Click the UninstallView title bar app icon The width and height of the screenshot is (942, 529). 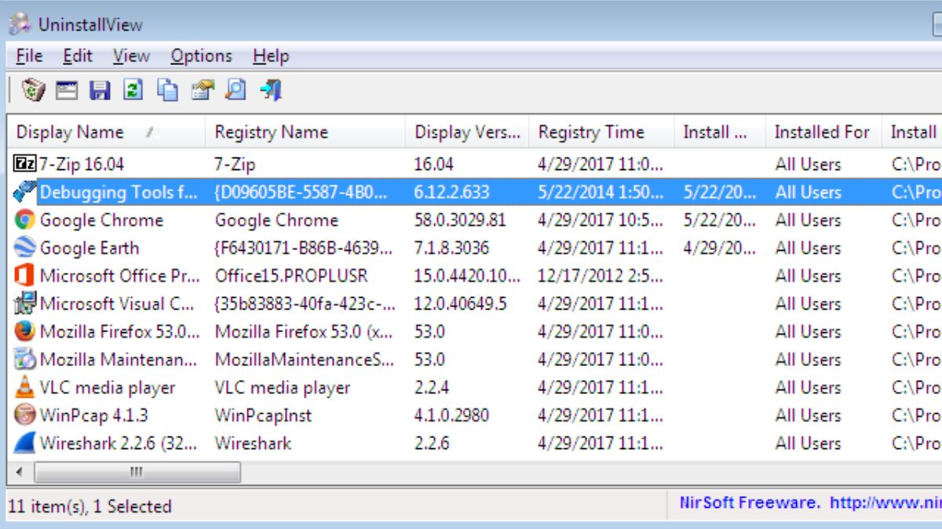[20, 24]
